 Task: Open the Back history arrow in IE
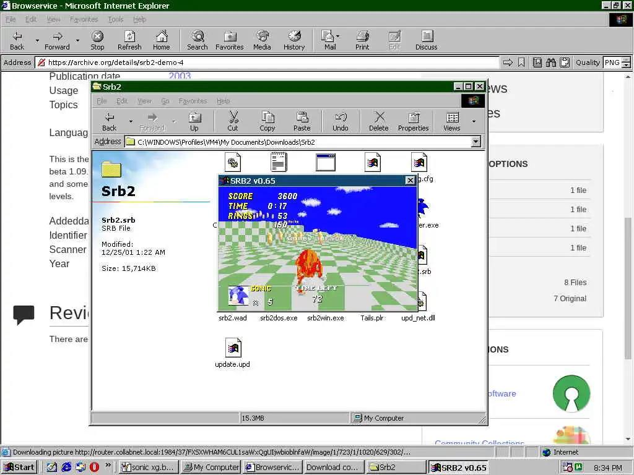click(x=37, y=40)
